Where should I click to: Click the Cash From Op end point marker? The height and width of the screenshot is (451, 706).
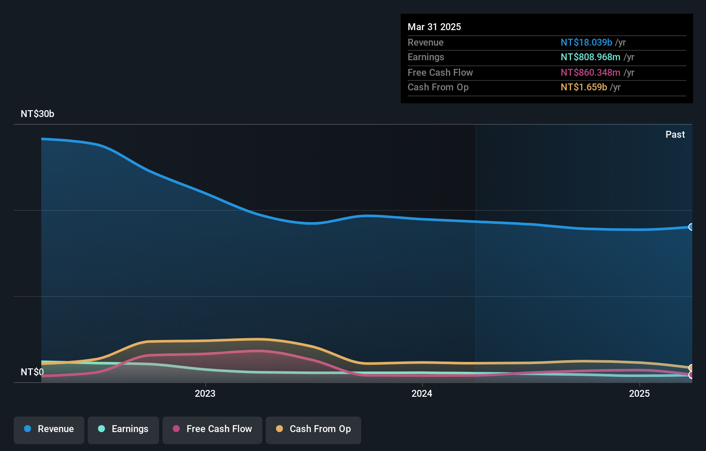[x=691, y=368]
